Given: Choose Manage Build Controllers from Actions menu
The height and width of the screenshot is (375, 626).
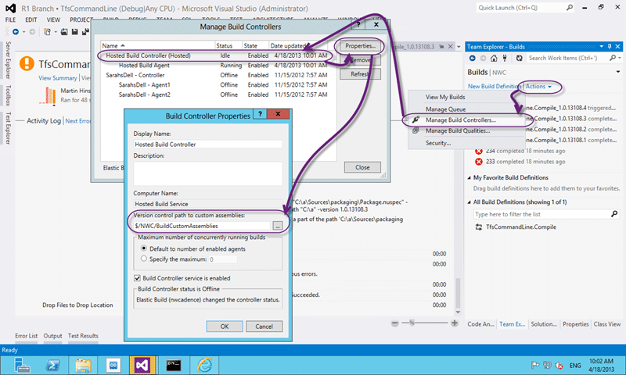Looking at the screenshot, I should coord(461,120).
